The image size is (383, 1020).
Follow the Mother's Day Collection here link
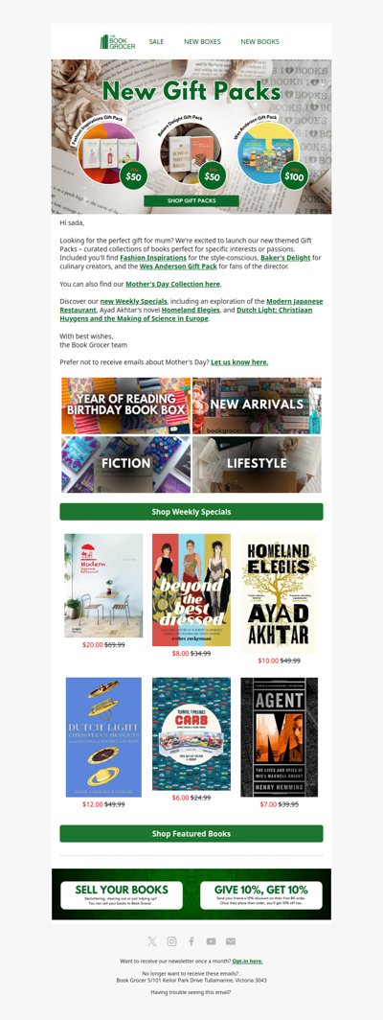173,285
